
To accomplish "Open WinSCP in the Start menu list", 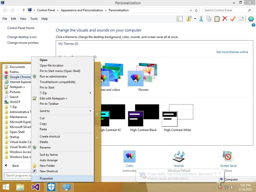I will coord(15,102).
